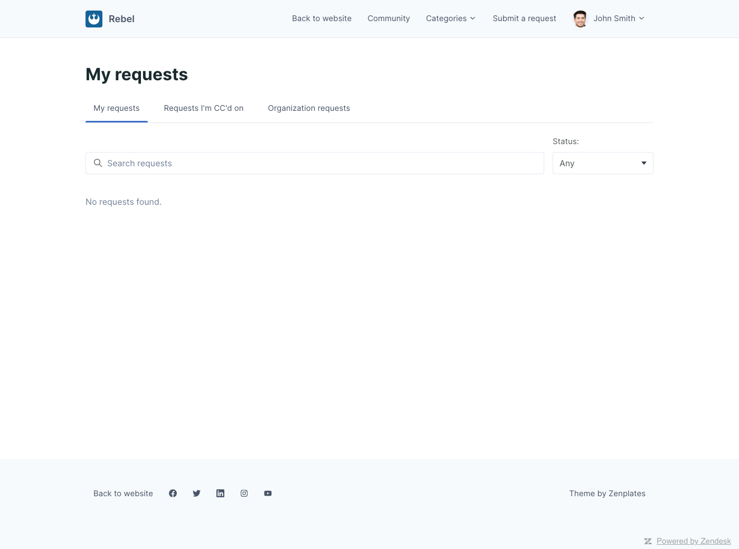This screenshot has height=549, width=739.
Task: Select the My requests tab
Action: (117, 108)
